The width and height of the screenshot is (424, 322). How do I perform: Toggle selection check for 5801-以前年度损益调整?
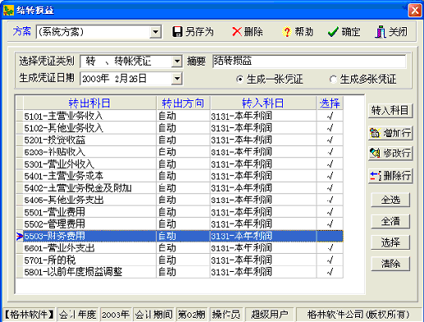[330, 272]
